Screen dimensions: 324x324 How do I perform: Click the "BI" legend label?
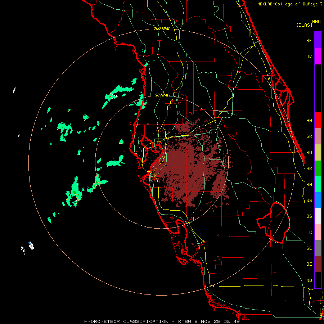click(309, 264)
